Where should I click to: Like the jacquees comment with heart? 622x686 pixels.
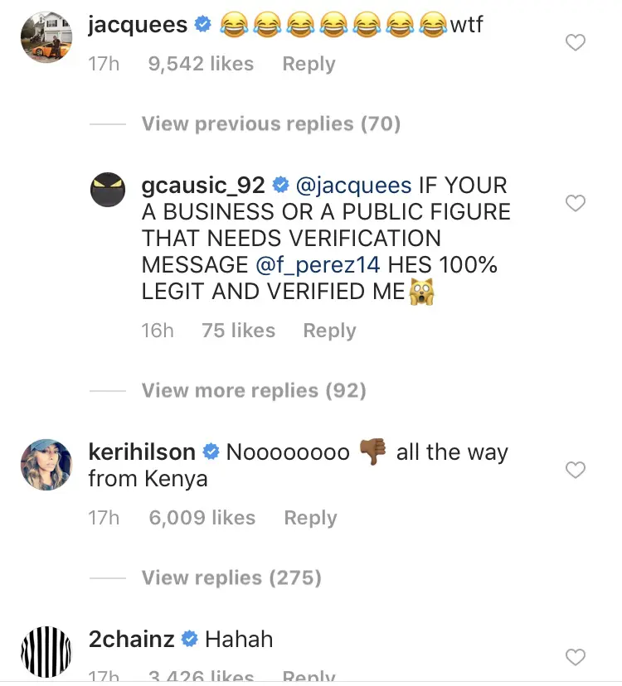[575, 43]
